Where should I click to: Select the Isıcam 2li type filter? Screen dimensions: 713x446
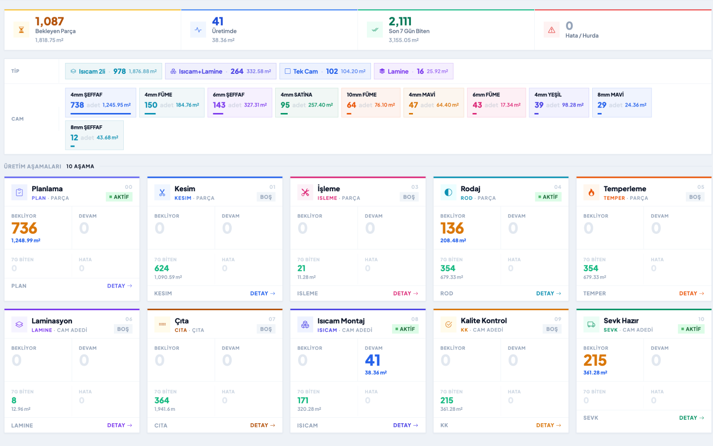[113, 71]
